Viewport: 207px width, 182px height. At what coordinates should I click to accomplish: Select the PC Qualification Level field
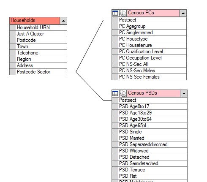tap(149, 52)
